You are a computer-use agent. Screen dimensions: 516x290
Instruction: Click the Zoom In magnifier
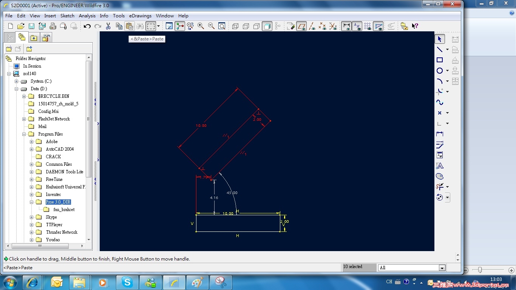click(x=201, y=26)
